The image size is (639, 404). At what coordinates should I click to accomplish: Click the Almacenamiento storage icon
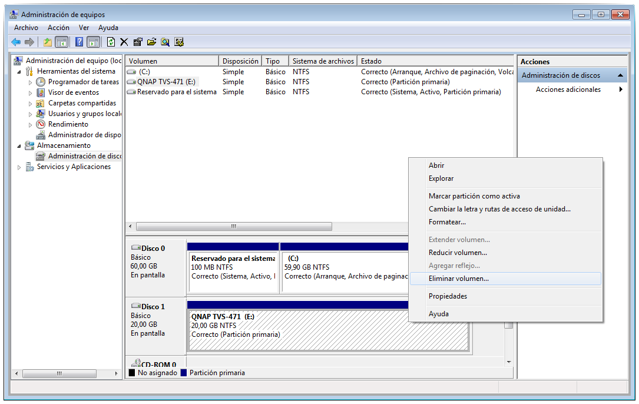pyautogui.click(x=29, y=145)
